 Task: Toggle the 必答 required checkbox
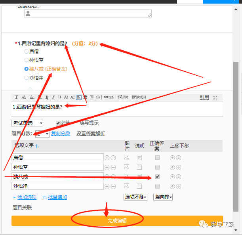58,123
